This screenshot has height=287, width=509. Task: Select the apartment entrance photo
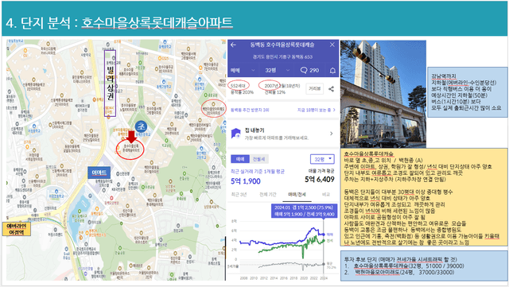383,94
